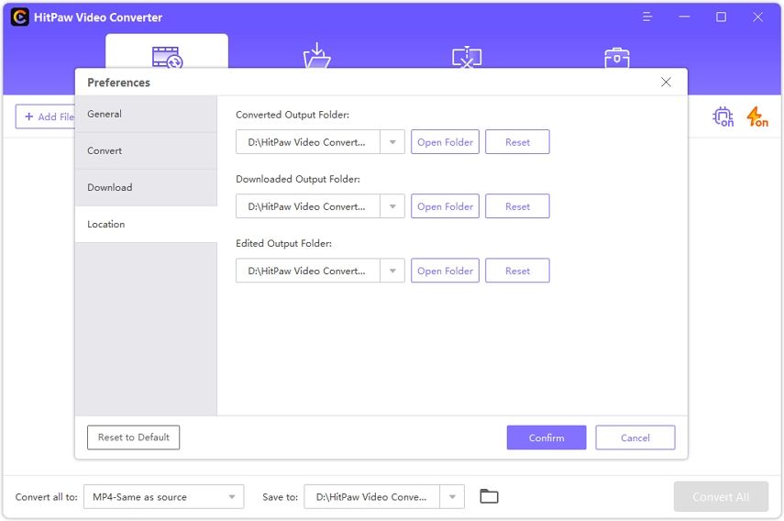Maximize the HitPaw window
Image resolution: width=784 pixels, height=521 pixels.
[x=721, y=17]
